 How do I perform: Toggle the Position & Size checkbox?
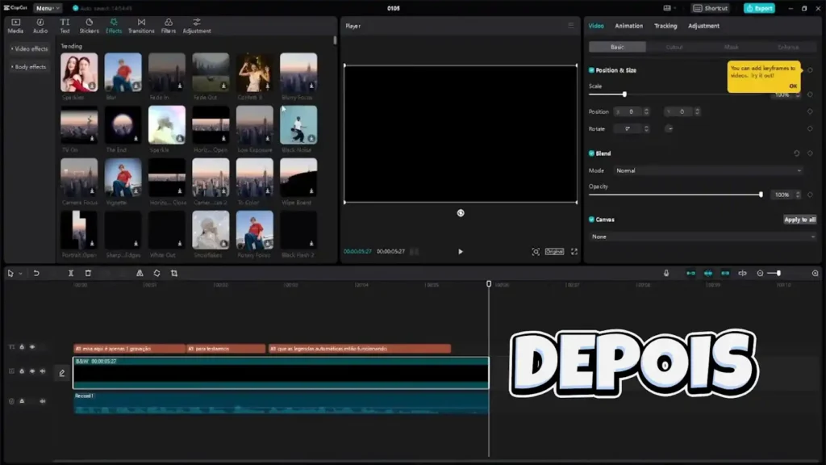point(591,70)
